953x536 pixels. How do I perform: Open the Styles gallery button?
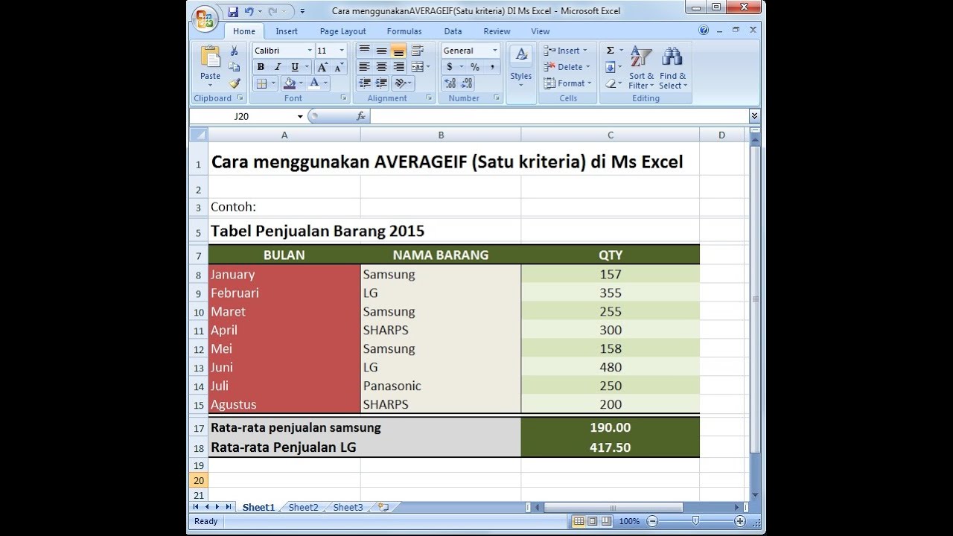click(521, 66)
